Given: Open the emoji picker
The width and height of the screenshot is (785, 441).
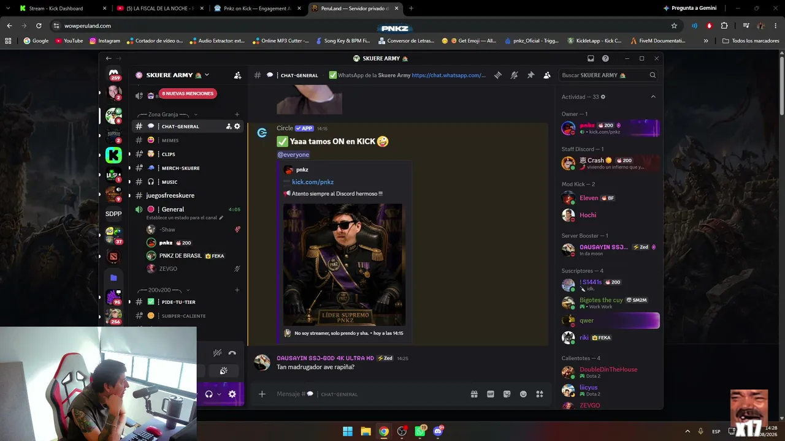Looking at the screenshot, I should tap(523, 394).
